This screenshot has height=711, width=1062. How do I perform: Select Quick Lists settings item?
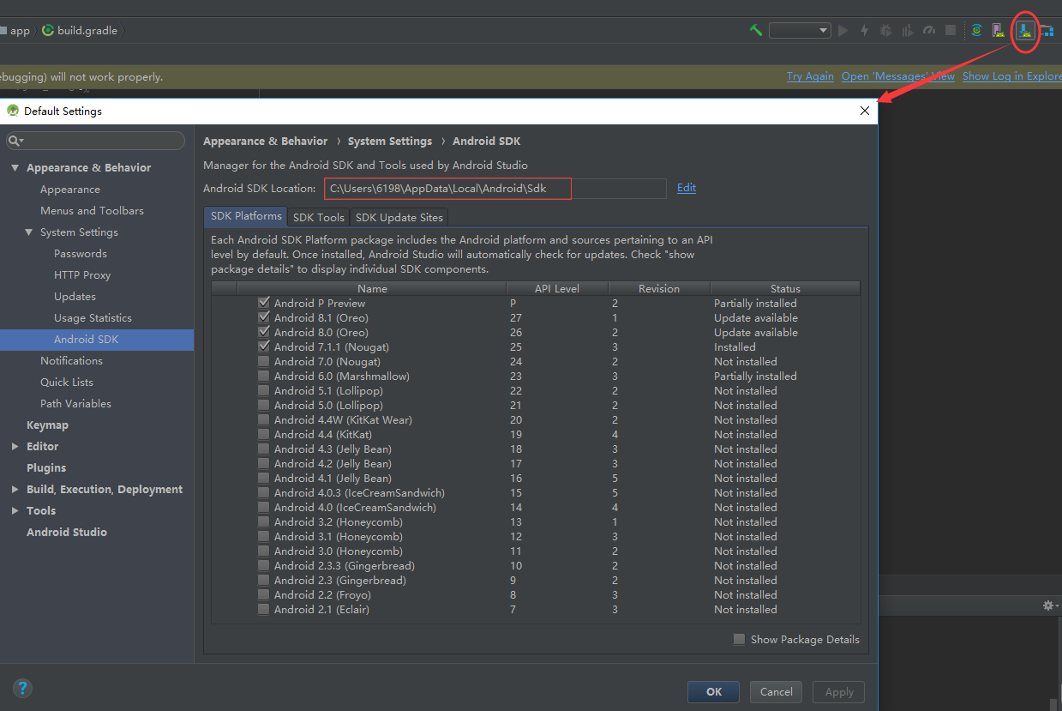[67, 383]
